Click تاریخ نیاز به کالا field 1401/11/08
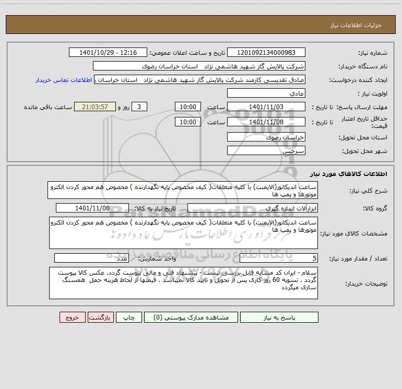This screenshot has height=389, width=402. (92, 208)
